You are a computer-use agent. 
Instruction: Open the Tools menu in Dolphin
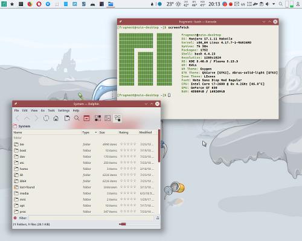point(51,110)
